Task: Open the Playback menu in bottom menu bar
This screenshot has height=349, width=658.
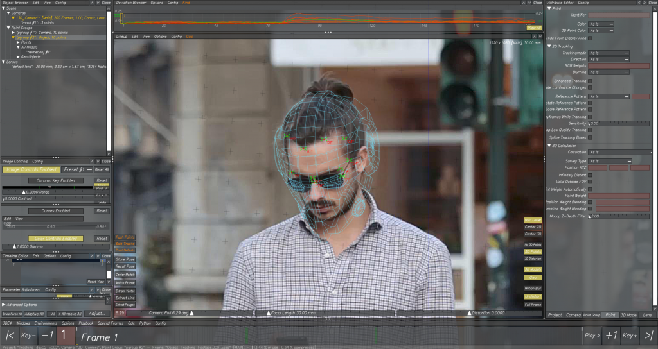Action: (85, 323)
